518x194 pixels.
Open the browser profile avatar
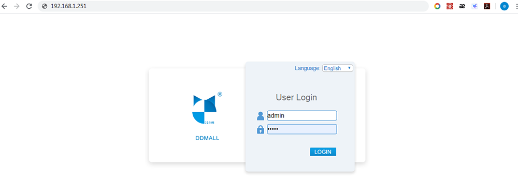(x=504, y=6)
